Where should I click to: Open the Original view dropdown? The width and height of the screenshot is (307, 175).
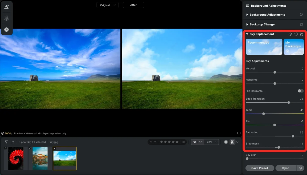[107, 5]
